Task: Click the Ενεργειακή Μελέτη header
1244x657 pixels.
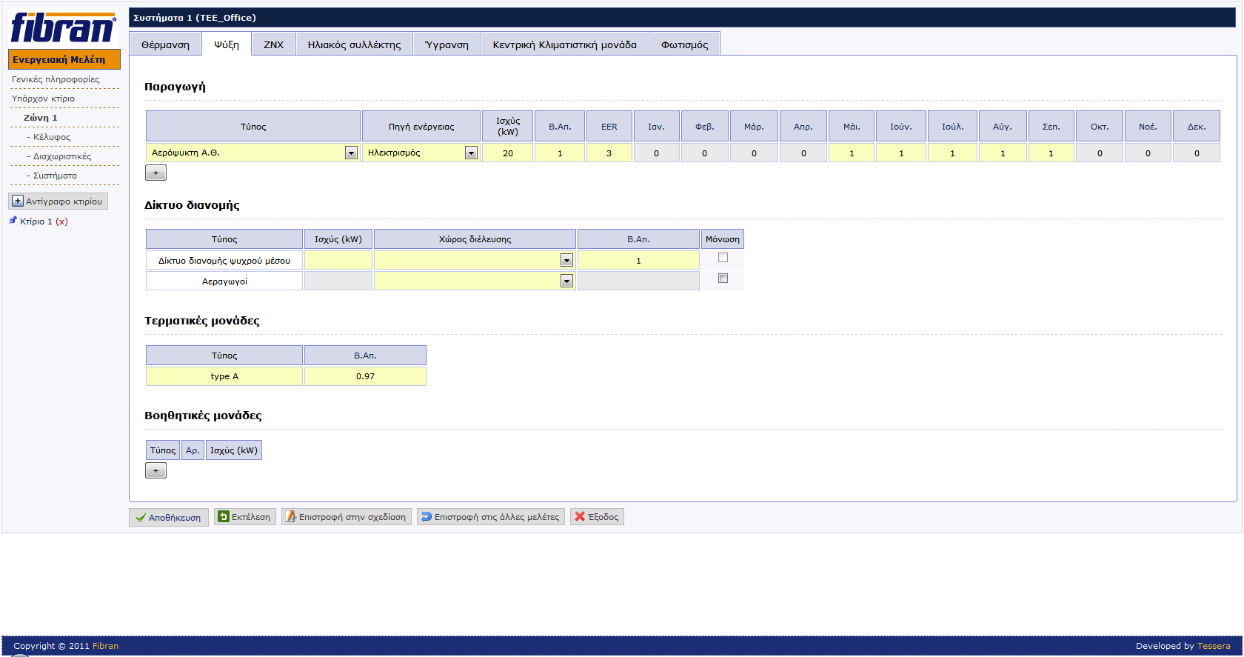Action: (x=64, y=59)
